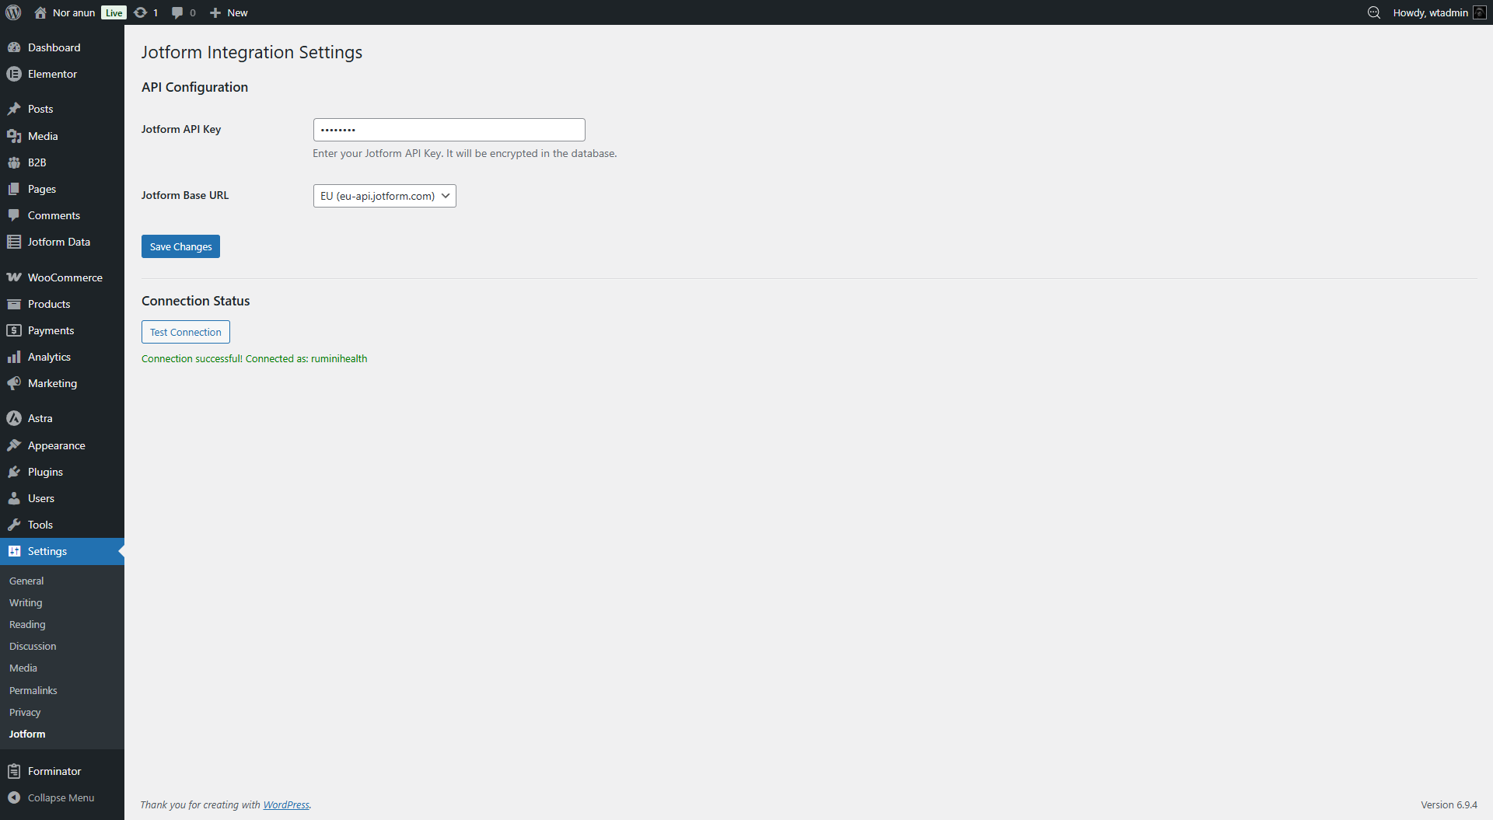
Task: Open the New menu in the admin bar
Action: click(228, 12)
